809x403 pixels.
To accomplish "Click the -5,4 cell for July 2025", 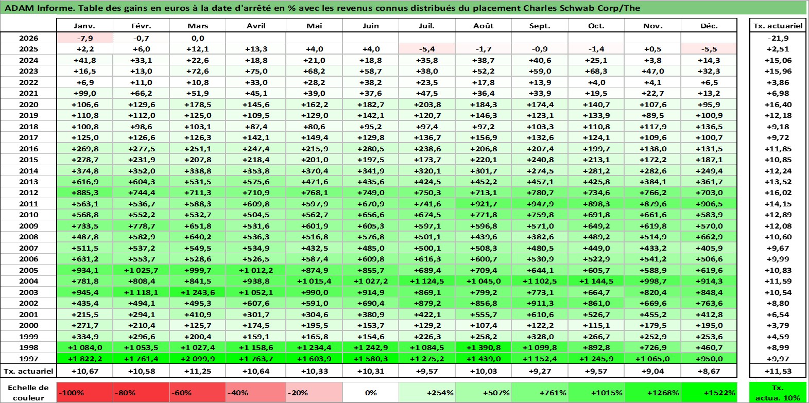I will [x=427, y=49].
